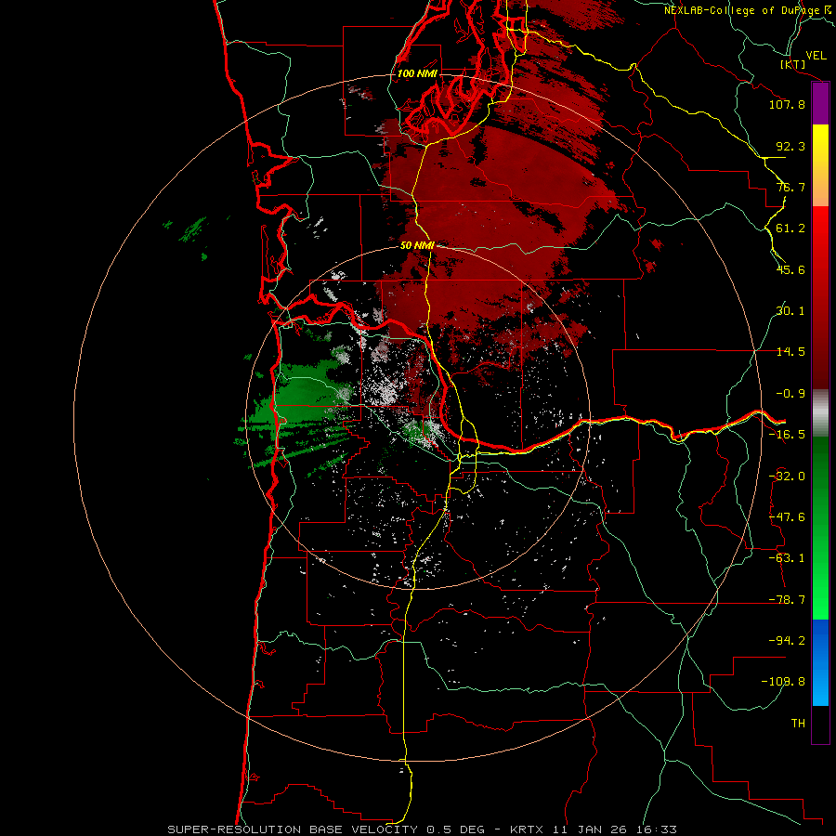
Task: Select the 92.3 legend value
Action: coord(790,146)
